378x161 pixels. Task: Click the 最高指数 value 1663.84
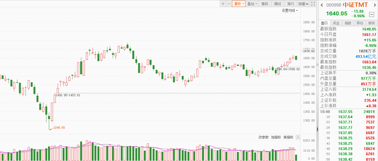369,62
